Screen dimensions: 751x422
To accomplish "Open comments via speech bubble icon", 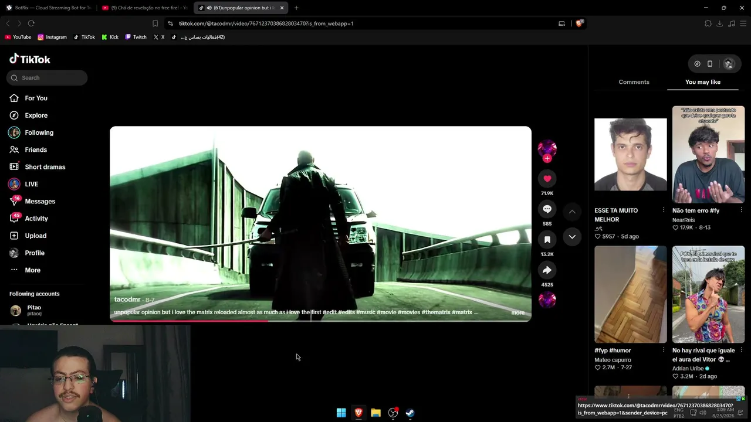I will (x=547, y=209).
